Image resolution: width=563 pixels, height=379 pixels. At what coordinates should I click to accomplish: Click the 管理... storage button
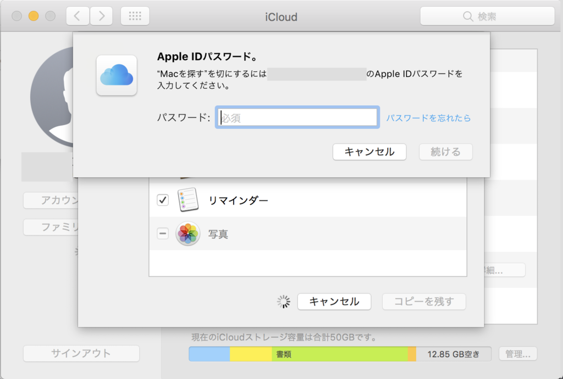[x=518, y=354]
